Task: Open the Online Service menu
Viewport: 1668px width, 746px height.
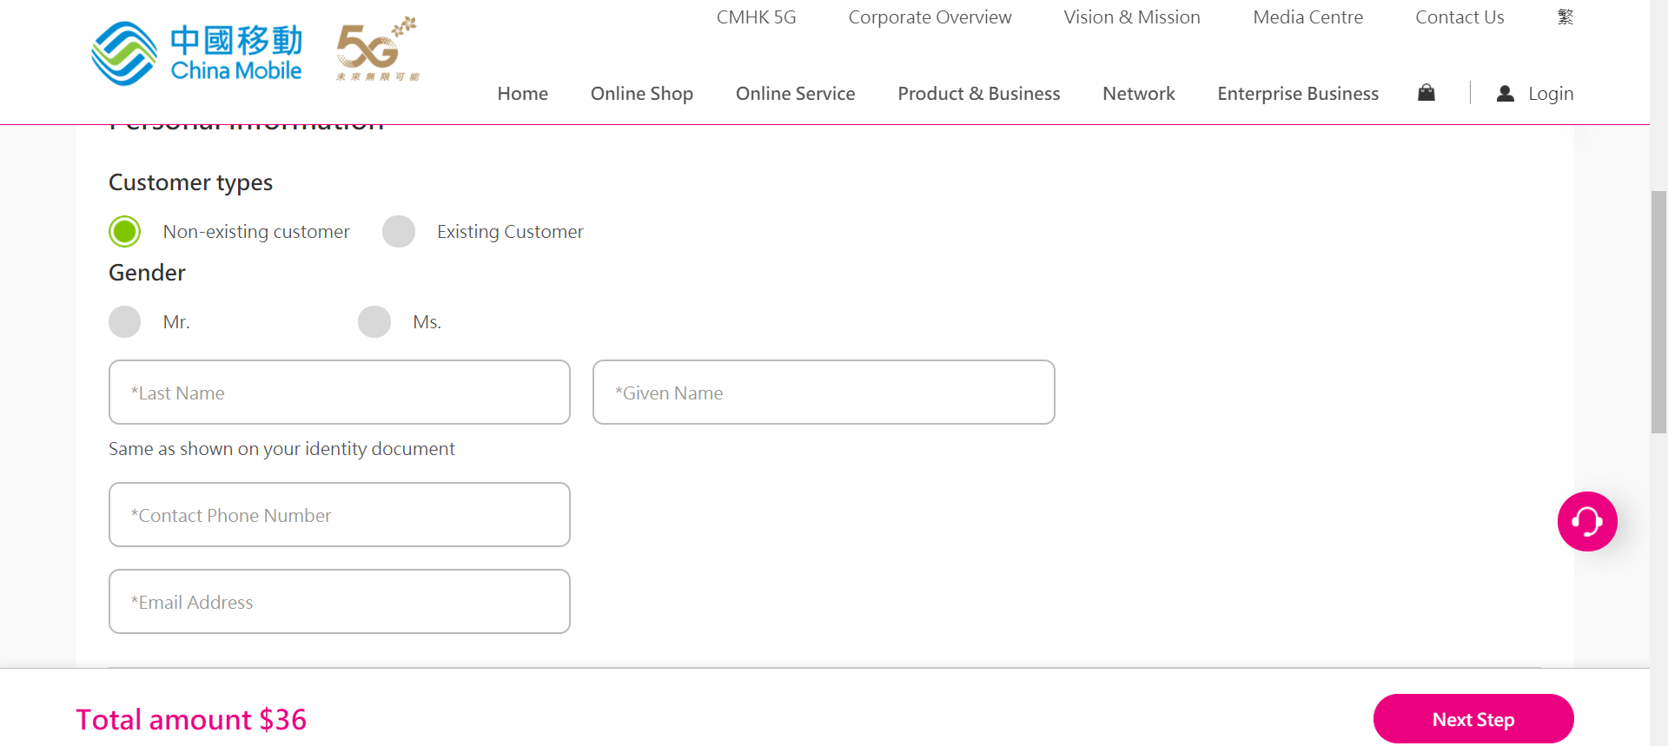Action: tap(796, 94)
